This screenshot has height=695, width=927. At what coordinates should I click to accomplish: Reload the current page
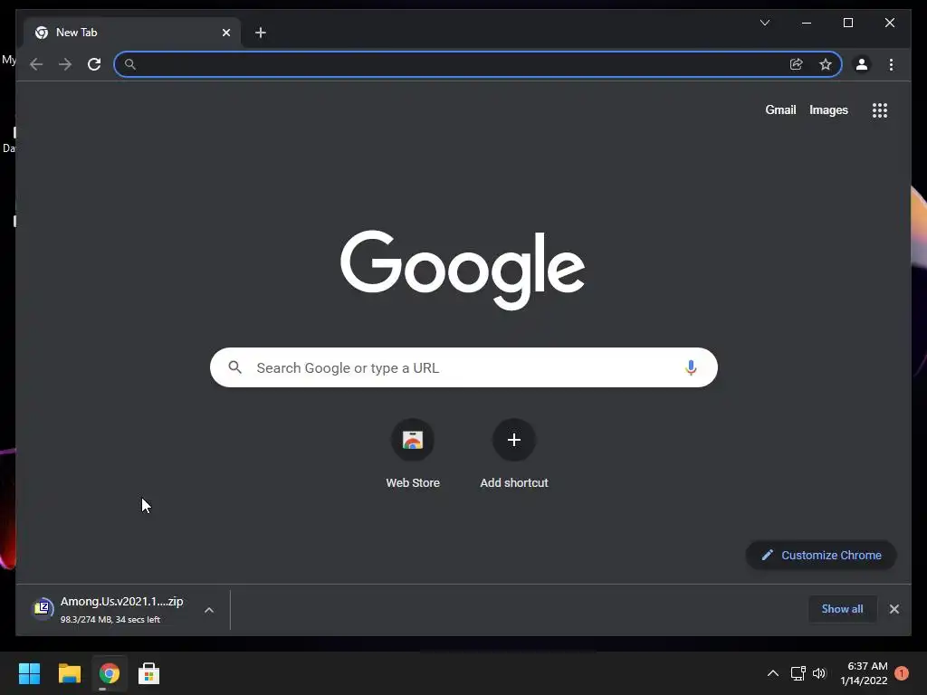click(94, 64)
